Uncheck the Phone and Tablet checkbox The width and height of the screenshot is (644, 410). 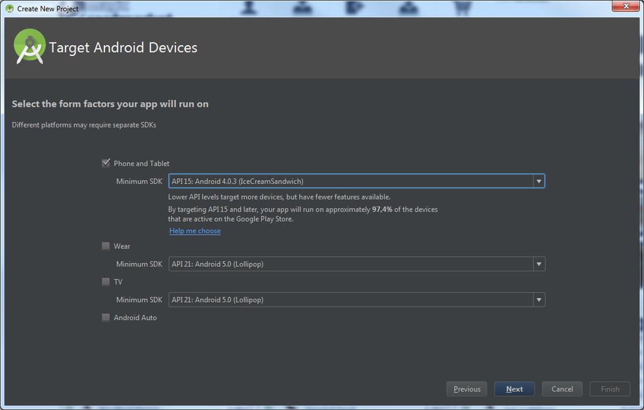click(106, 163)
